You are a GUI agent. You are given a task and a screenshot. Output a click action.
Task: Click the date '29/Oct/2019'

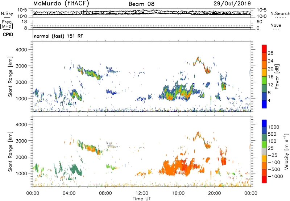pyautogui.click(x=232, y=4)
